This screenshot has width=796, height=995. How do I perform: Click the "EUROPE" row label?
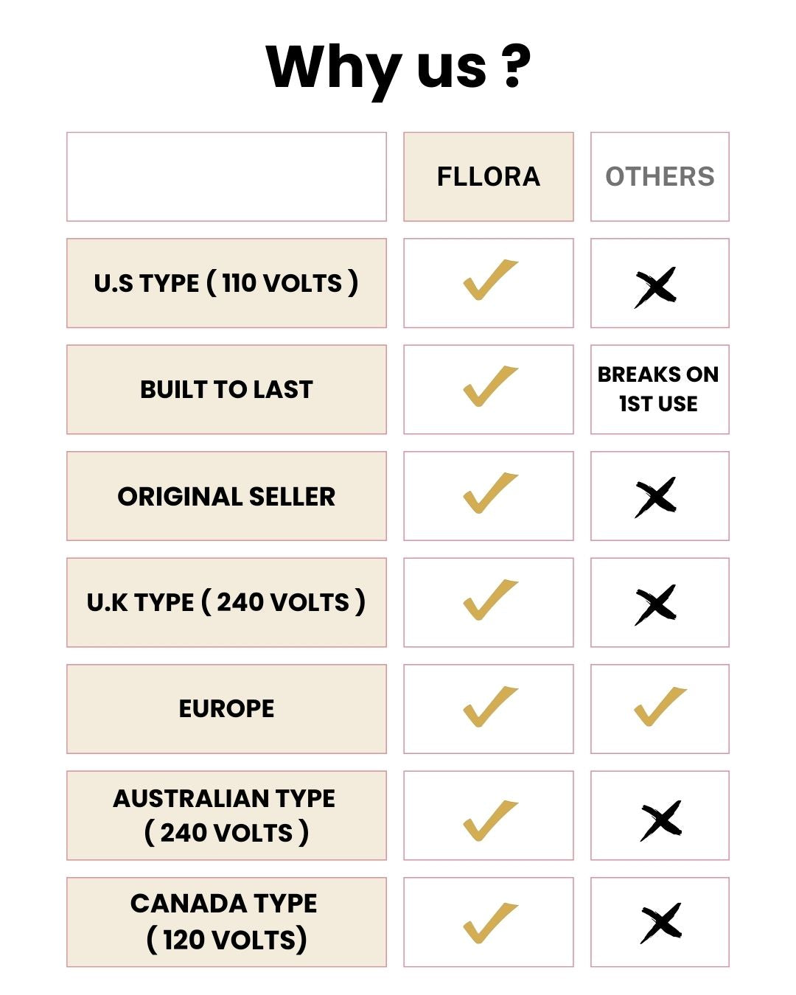pos(226,708)
